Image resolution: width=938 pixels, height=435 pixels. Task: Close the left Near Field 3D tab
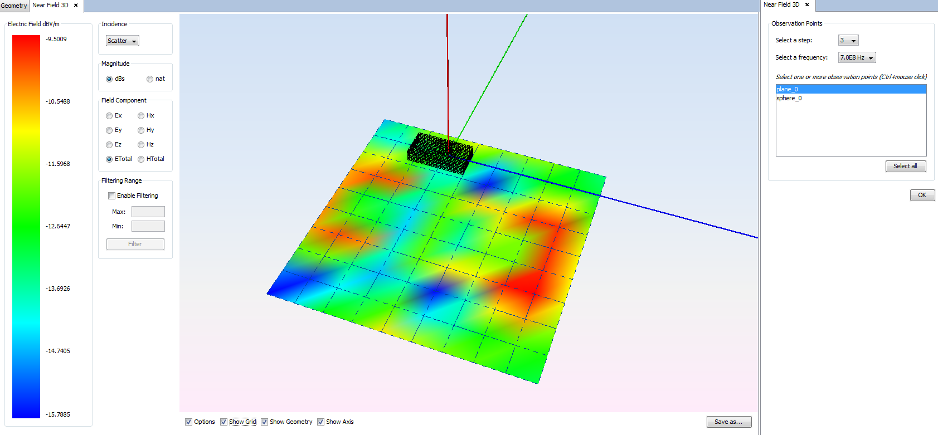tap(76, 5)
